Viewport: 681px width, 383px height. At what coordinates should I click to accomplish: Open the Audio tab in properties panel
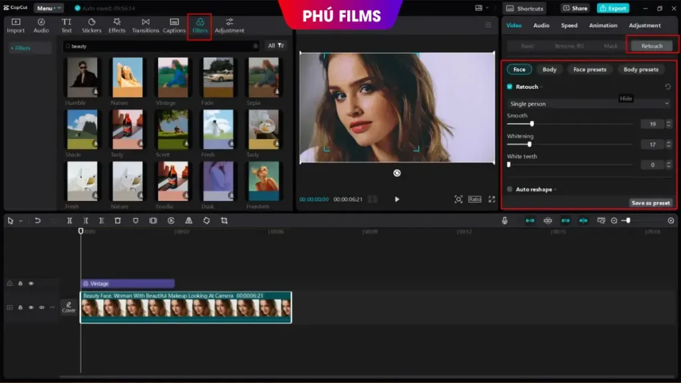(x=541, y=26)
